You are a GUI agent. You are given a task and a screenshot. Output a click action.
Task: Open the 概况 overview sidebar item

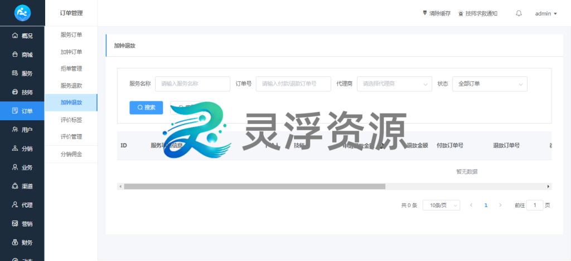point(22,36)
